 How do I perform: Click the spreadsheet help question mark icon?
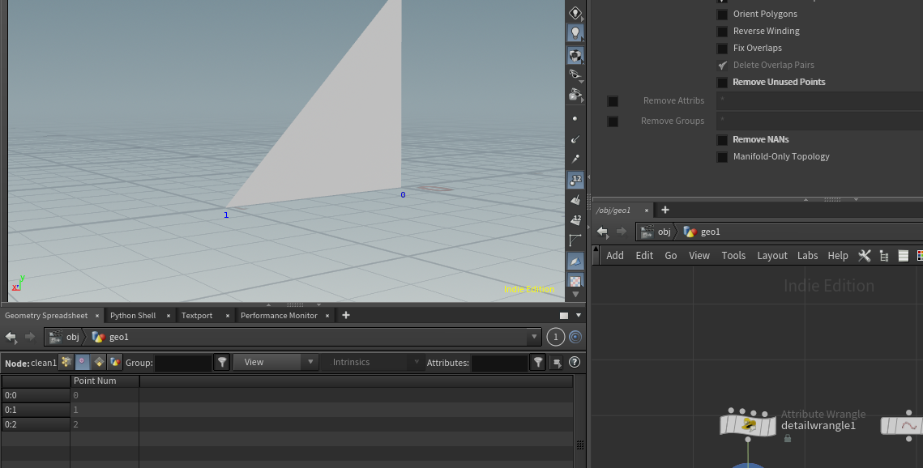coord(575,363)
